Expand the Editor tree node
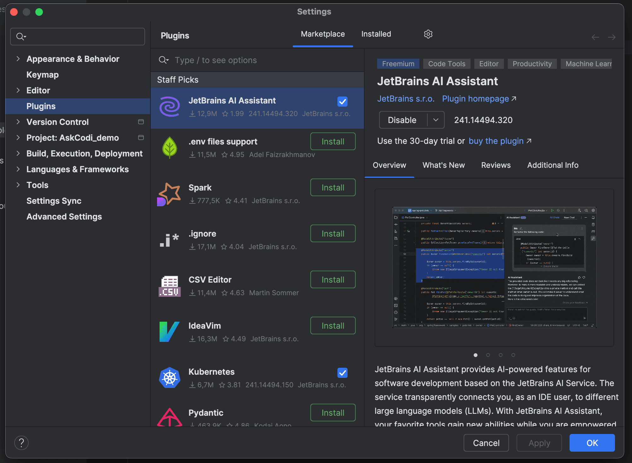Viewport: 632px width, 463px height. click(x=18, y=90)
